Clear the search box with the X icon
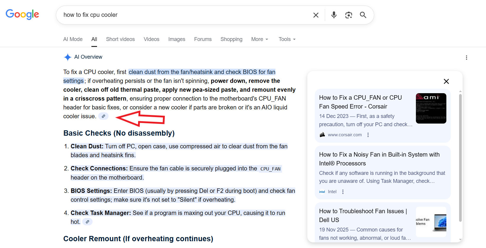Screen dimensions: 486x248 [316, 15]
